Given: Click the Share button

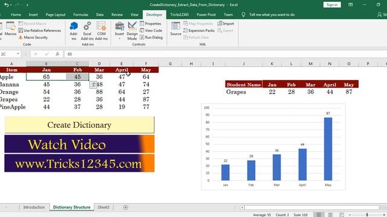Looking at the screenshot, I should [382, 14].
